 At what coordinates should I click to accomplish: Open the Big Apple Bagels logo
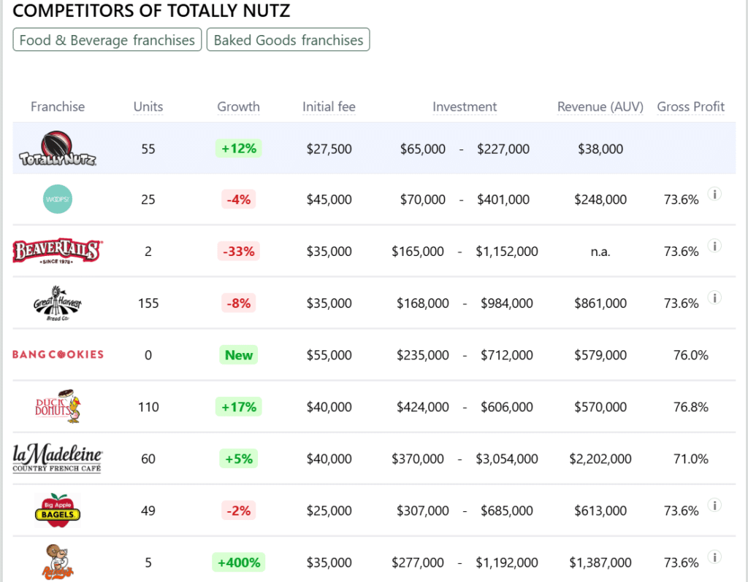[x=58, y=510]
